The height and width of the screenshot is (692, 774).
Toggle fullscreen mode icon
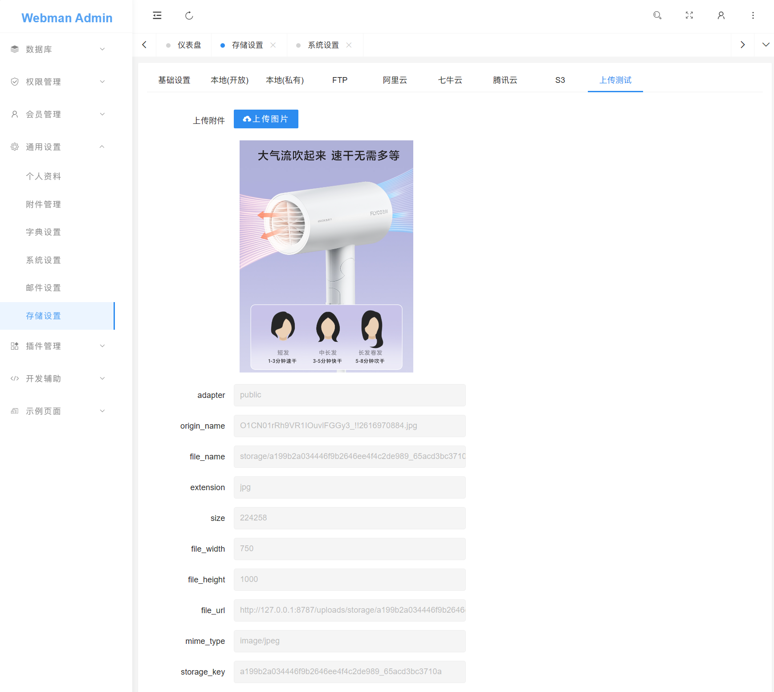[x=689, y=16]
